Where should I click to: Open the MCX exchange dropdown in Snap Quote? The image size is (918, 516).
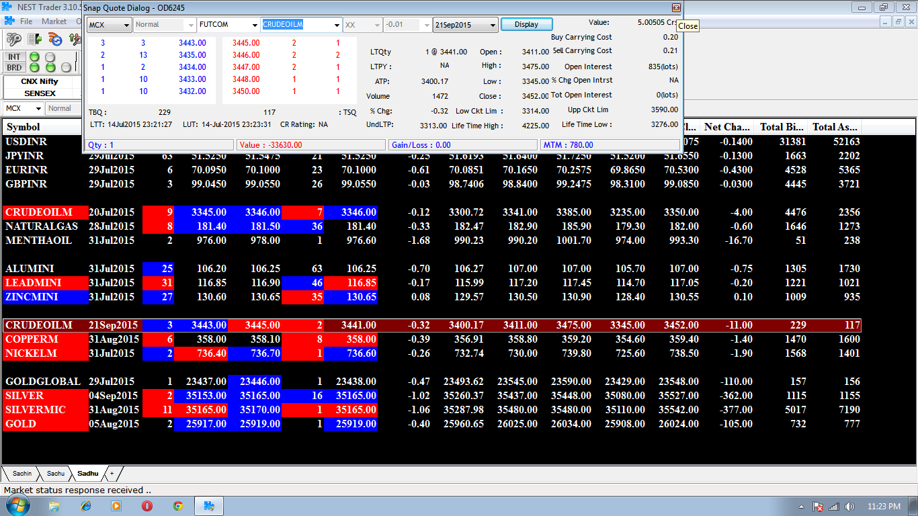pos(109,25)
